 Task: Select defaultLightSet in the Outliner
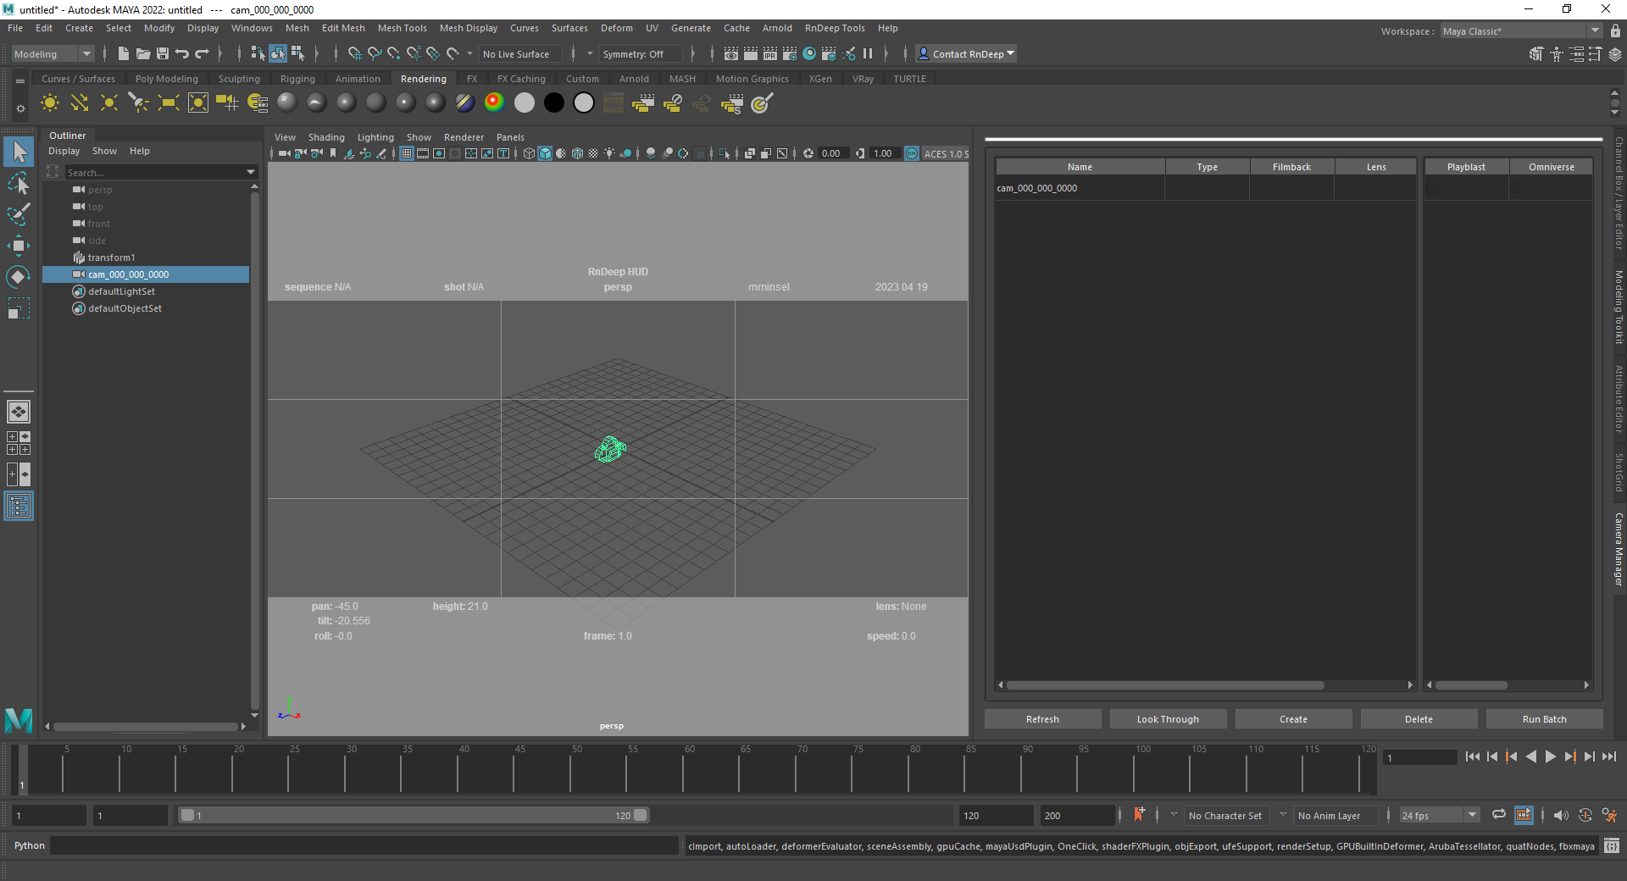121,291
